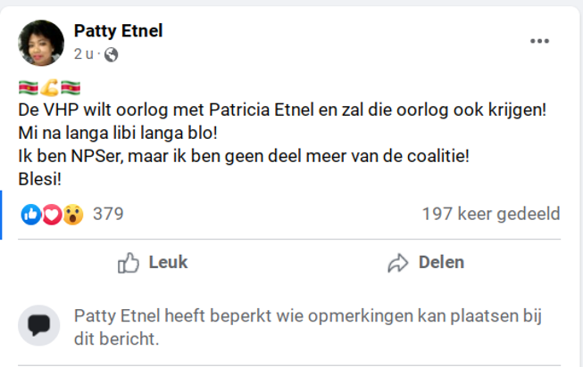Like the post with Leuk button
Viewport: 583px width, 367px height.
(x=153, y=263)
